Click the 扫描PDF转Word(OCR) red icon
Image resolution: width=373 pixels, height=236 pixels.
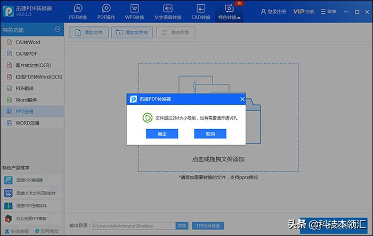pos(9,77)
